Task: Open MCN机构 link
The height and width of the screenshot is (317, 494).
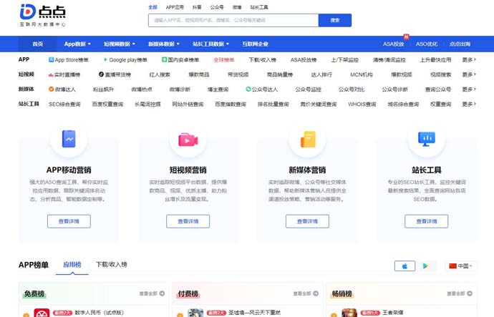Action: coord(362,74)
